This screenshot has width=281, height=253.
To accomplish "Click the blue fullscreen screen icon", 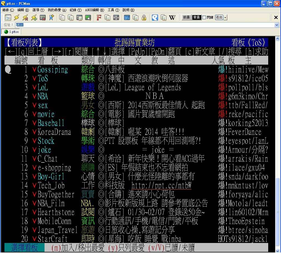I will [x=127, y=18].
